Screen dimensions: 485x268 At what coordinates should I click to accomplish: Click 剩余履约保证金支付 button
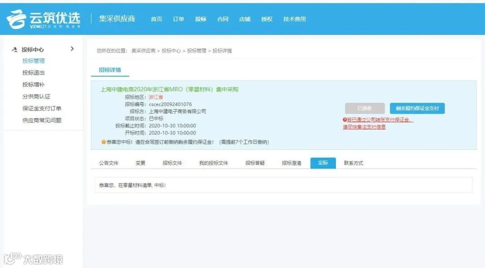417,108
